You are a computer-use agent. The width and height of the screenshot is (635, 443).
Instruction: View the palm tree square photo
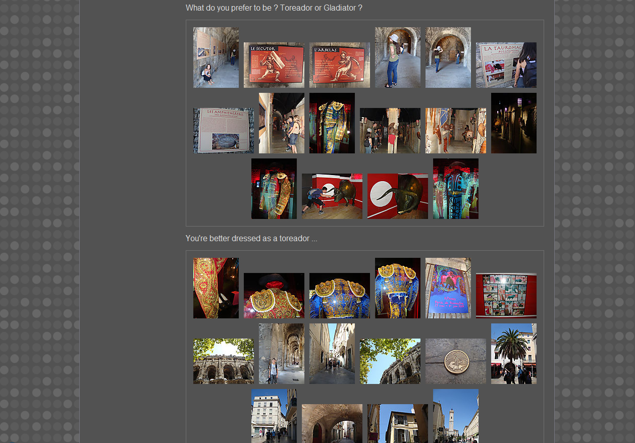click(513, 354)
